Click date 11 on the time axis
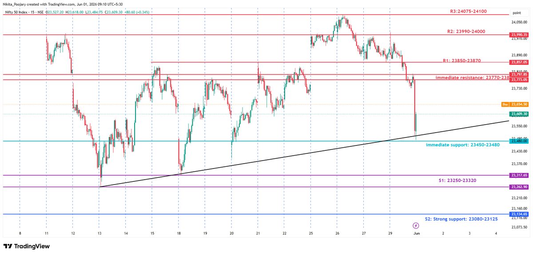 (46, 233)
